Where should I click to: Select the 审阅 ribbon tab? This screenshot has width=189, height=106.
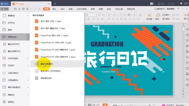click(x=93, y=9)
